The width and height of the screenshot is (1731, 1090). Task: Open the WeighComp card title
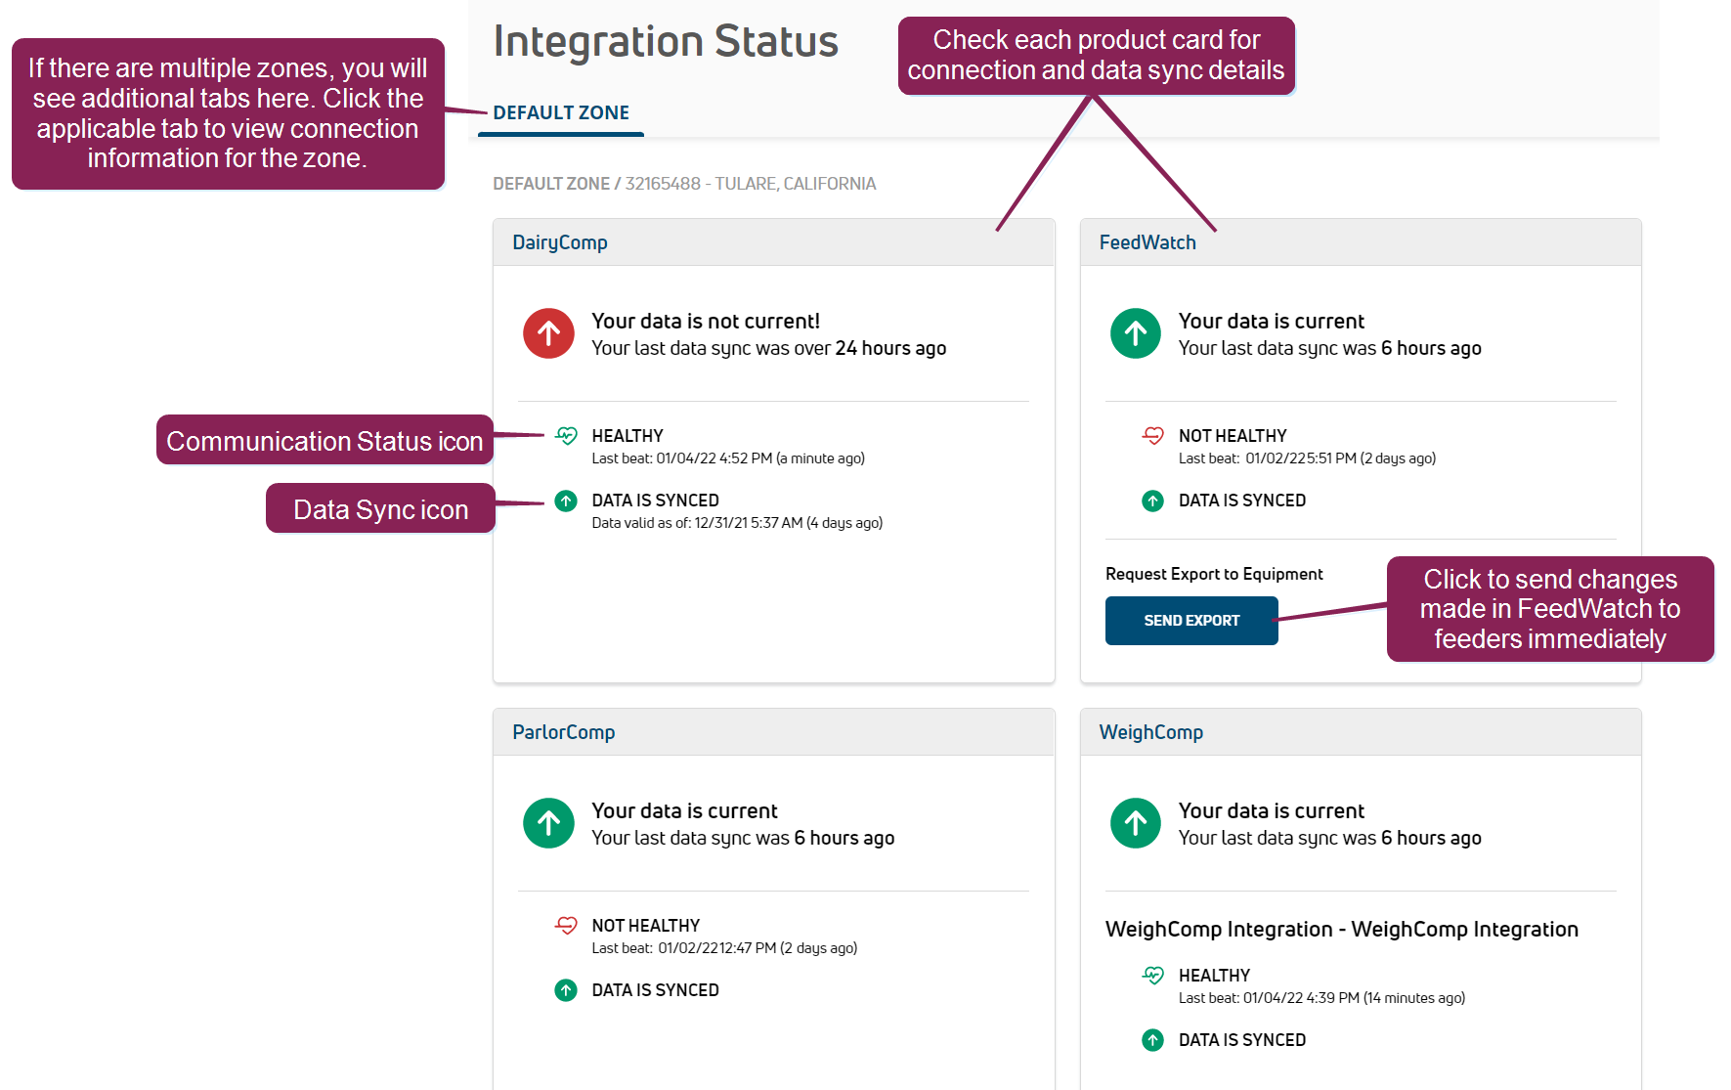point(1151,732)
